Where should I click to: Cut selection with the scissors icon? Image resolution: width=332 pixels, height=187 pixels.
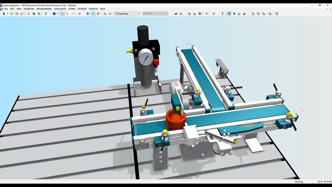29,14
